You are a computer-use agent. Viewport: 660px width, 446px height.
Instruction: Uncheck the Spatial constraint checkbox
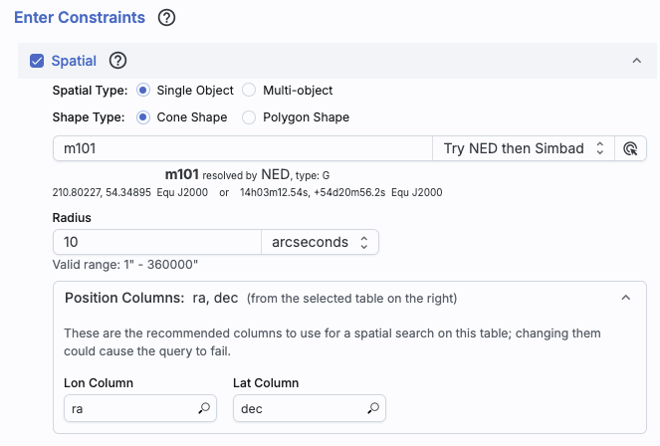click(x=37, y=62)
